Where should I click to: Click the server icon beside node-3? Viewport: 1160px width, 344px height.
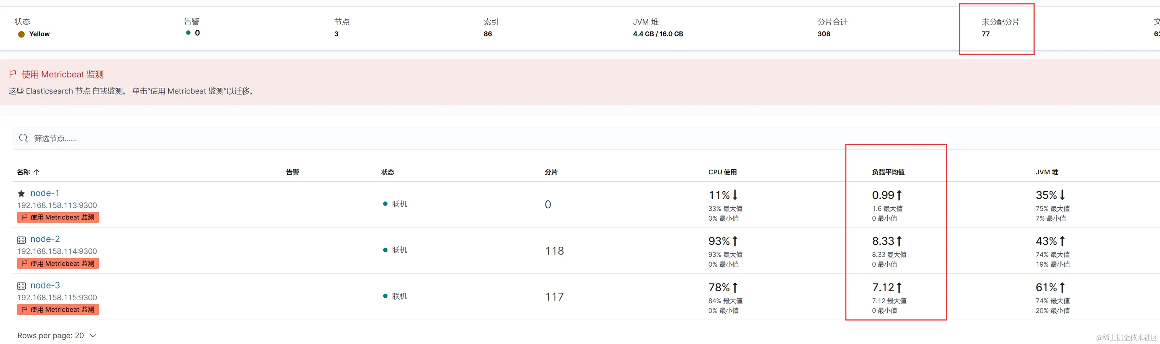pyautogui.click(x=21, y=286)
